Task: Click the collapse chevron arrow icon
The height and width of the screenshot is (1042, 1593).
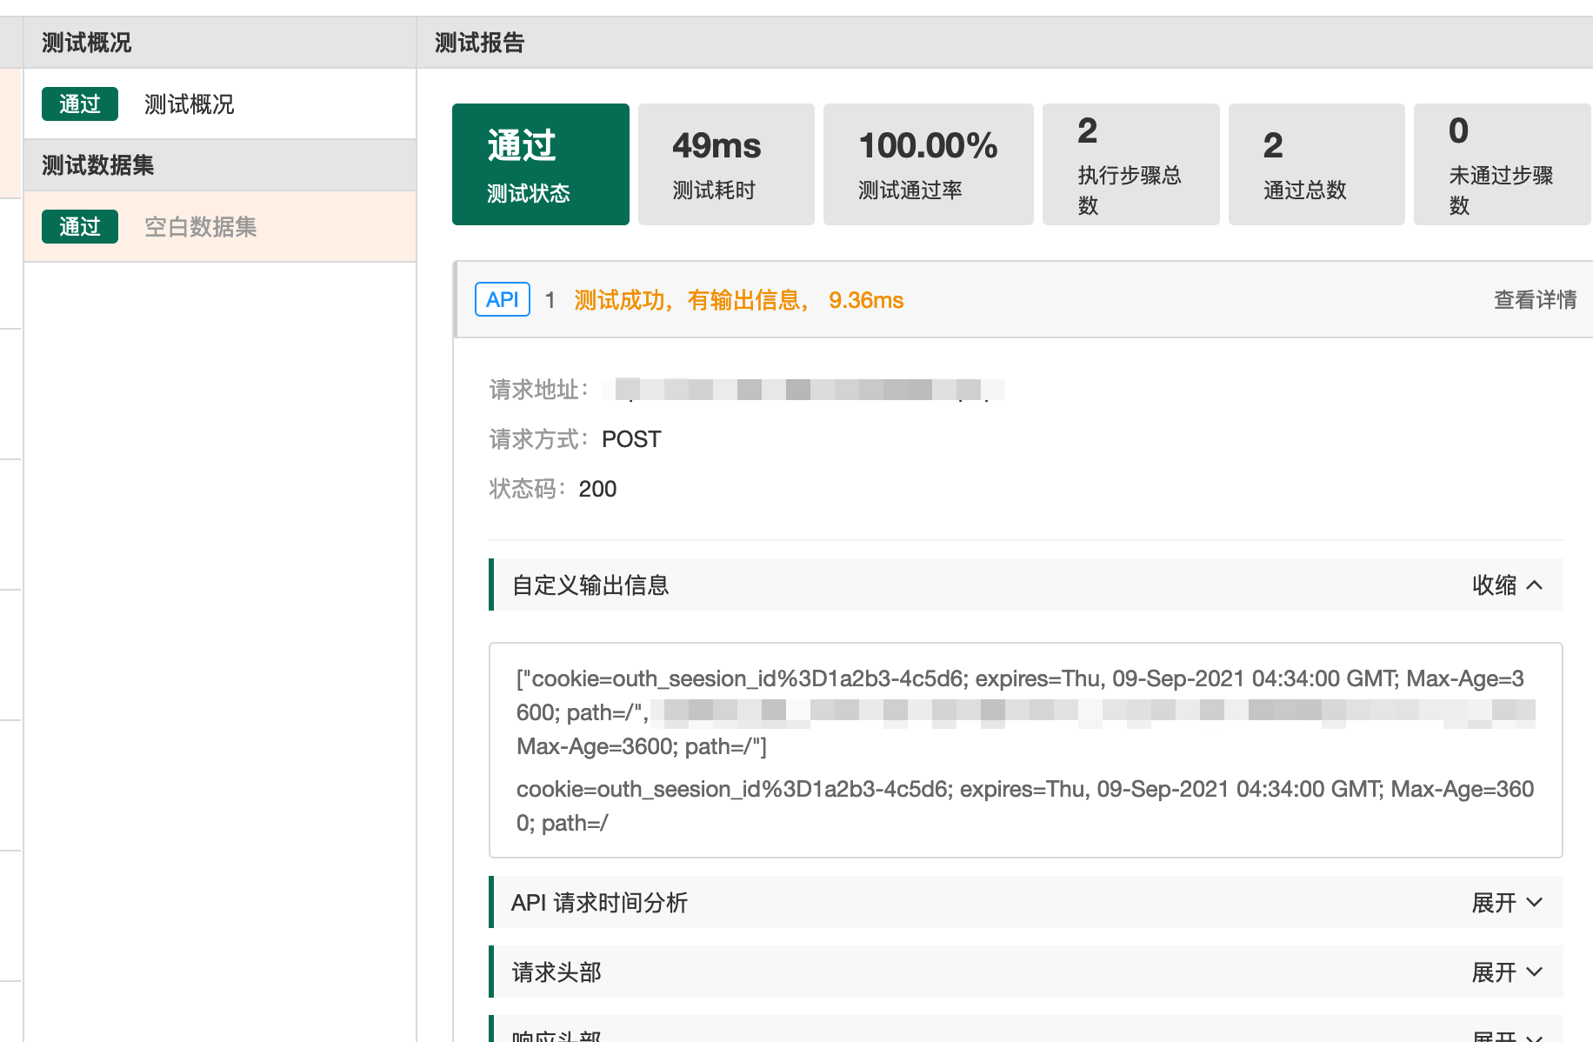Action: point(1535,585)
